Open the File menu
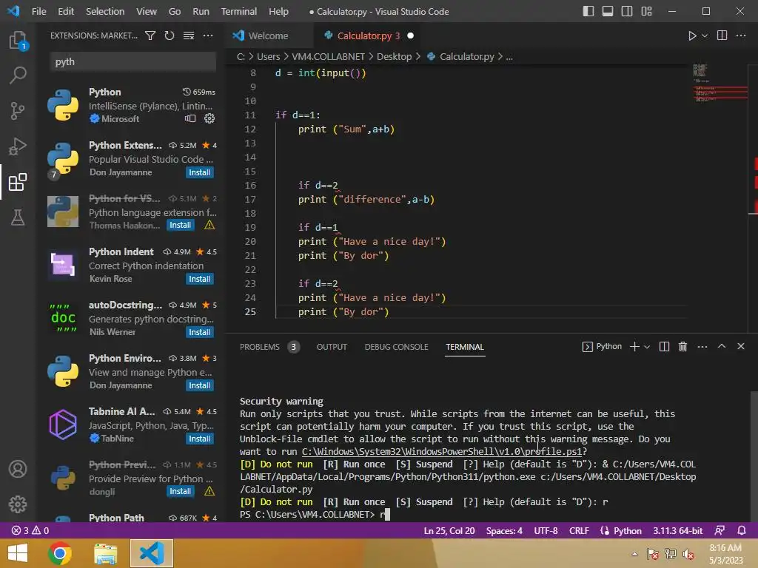The width and height of the screenshot is (758, 568). pyautogui.click(x=38, y=11)
